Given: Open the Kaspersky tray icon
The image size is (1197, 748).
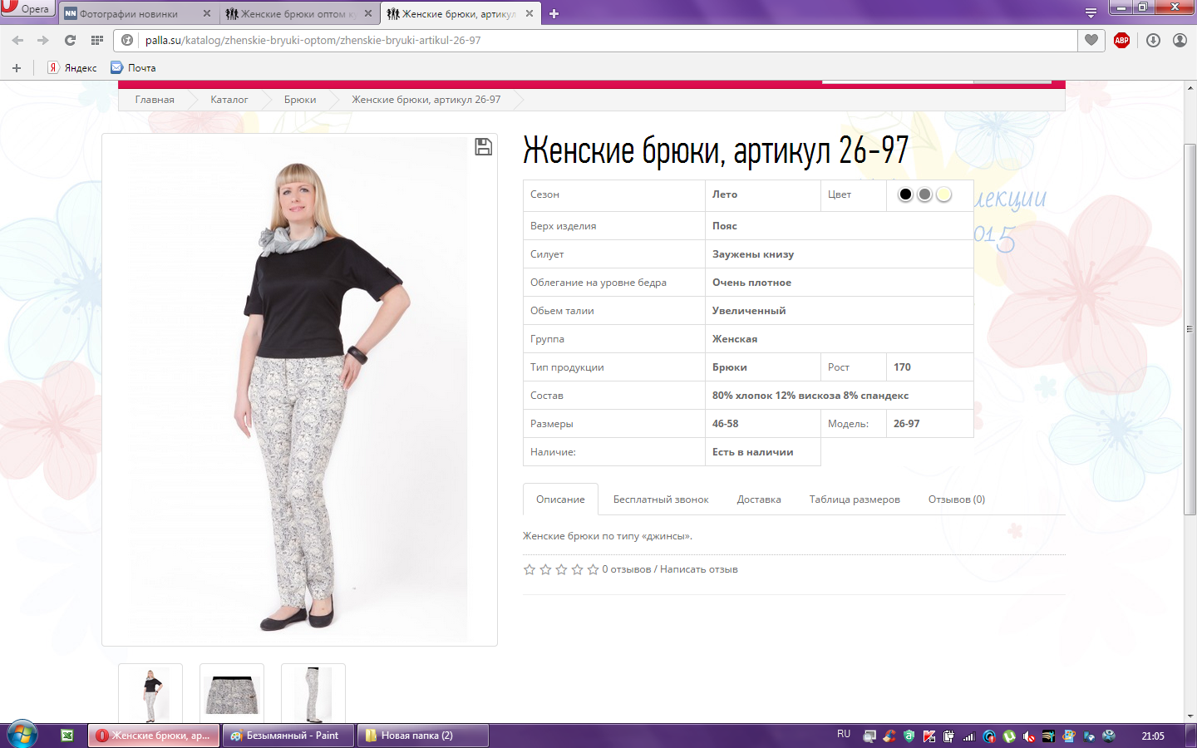Looking at the screenshot, I should point(929,736).
